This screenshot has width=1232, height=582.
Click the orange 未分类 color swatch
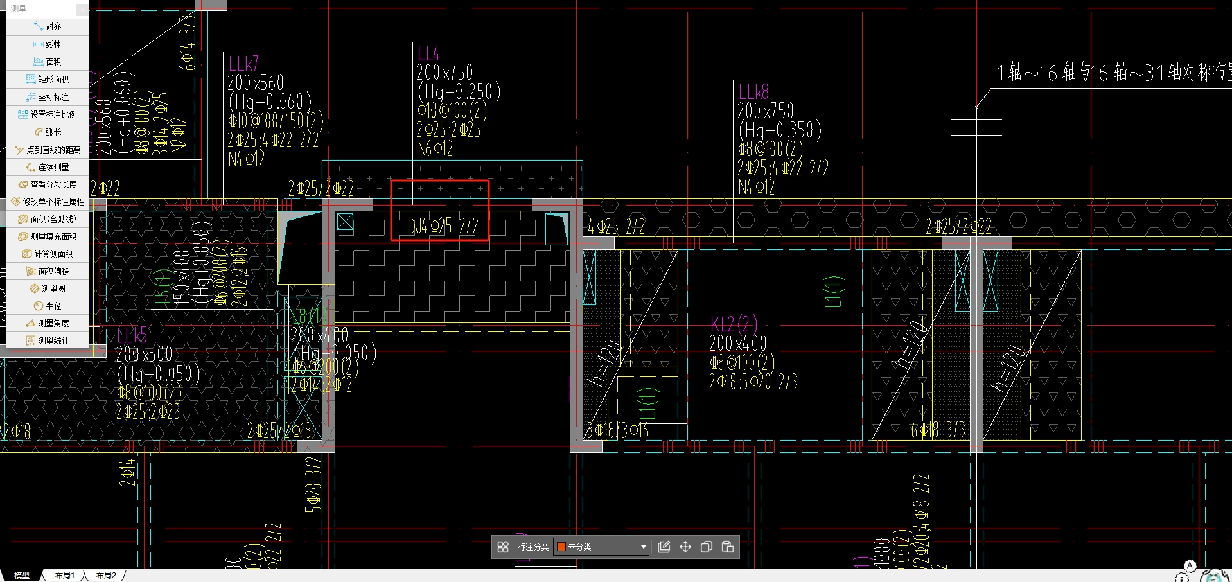(561, 547)
